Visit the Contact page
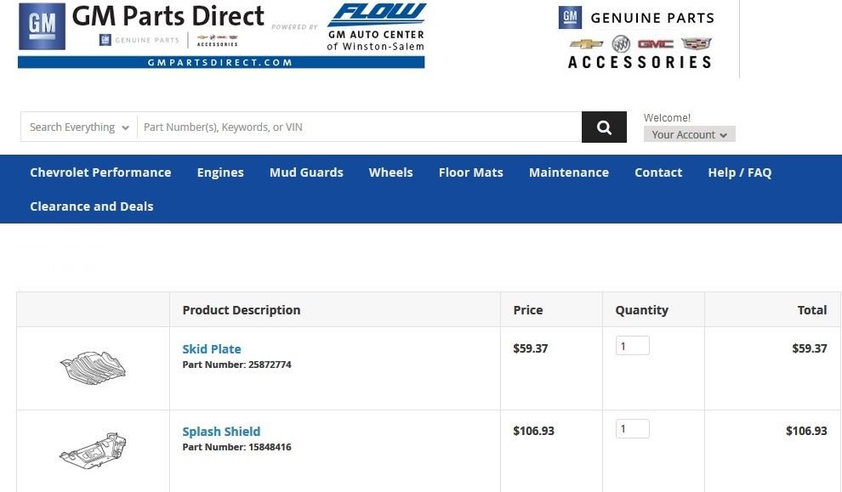This screenshot has height=492, width=842. pyautogui.click(x=658, y=172)
